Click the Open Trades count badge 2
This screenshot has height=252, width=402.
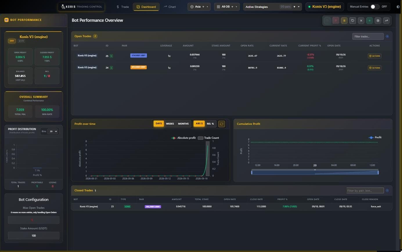click(95, 36)
